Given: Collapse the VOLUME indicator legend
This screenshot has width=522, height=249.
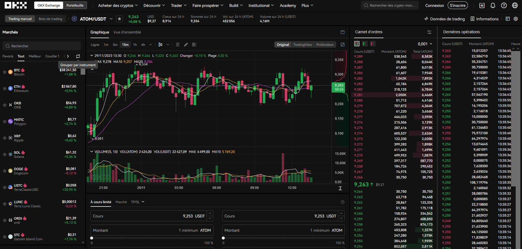Looking at the screenshot, I should (92, 152).
